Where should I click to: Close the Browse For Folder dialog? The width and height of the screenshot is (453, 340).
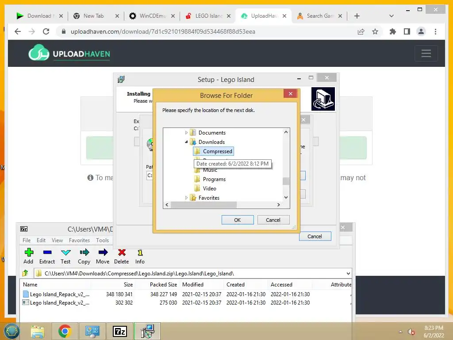(290, 94)
